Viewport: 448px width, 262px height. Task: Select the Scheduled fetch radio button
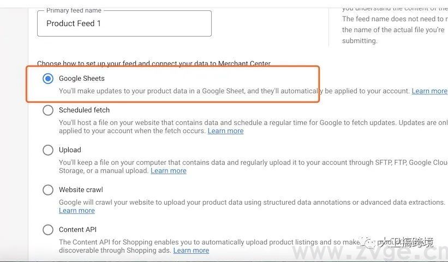48,110
